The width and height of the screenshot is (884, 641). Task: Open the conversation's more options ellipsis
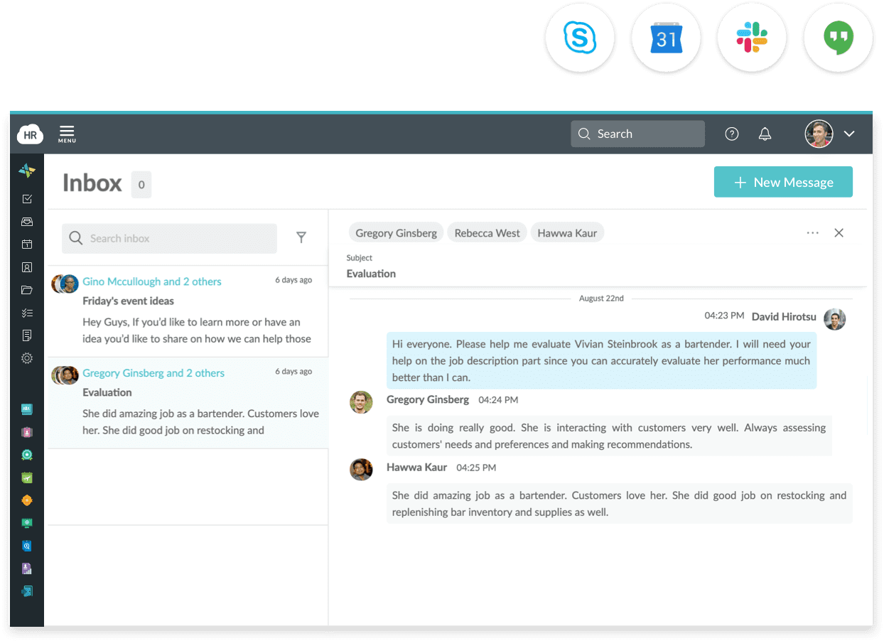[x=812, y=232]
